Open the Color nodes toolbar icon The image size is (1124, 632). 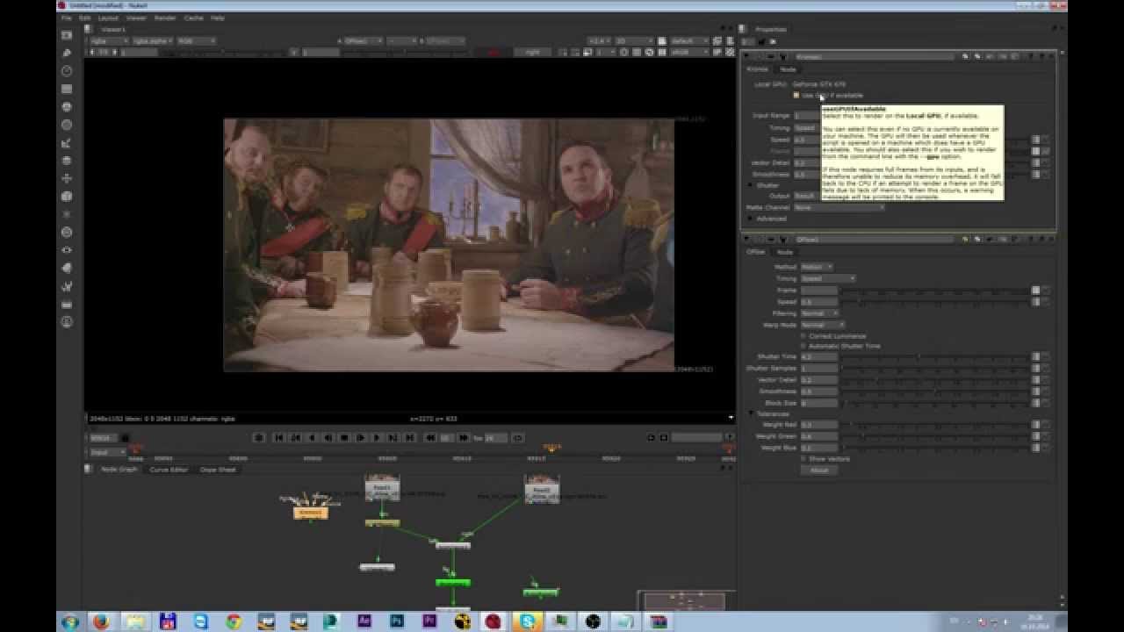pos(67,107)
